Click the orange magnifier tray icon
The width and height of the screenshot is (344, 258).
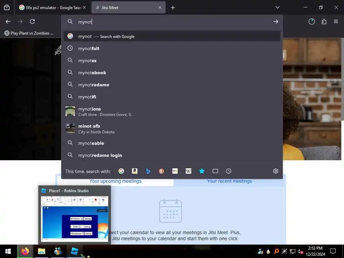pyautogui.click(x=276, y=251)
